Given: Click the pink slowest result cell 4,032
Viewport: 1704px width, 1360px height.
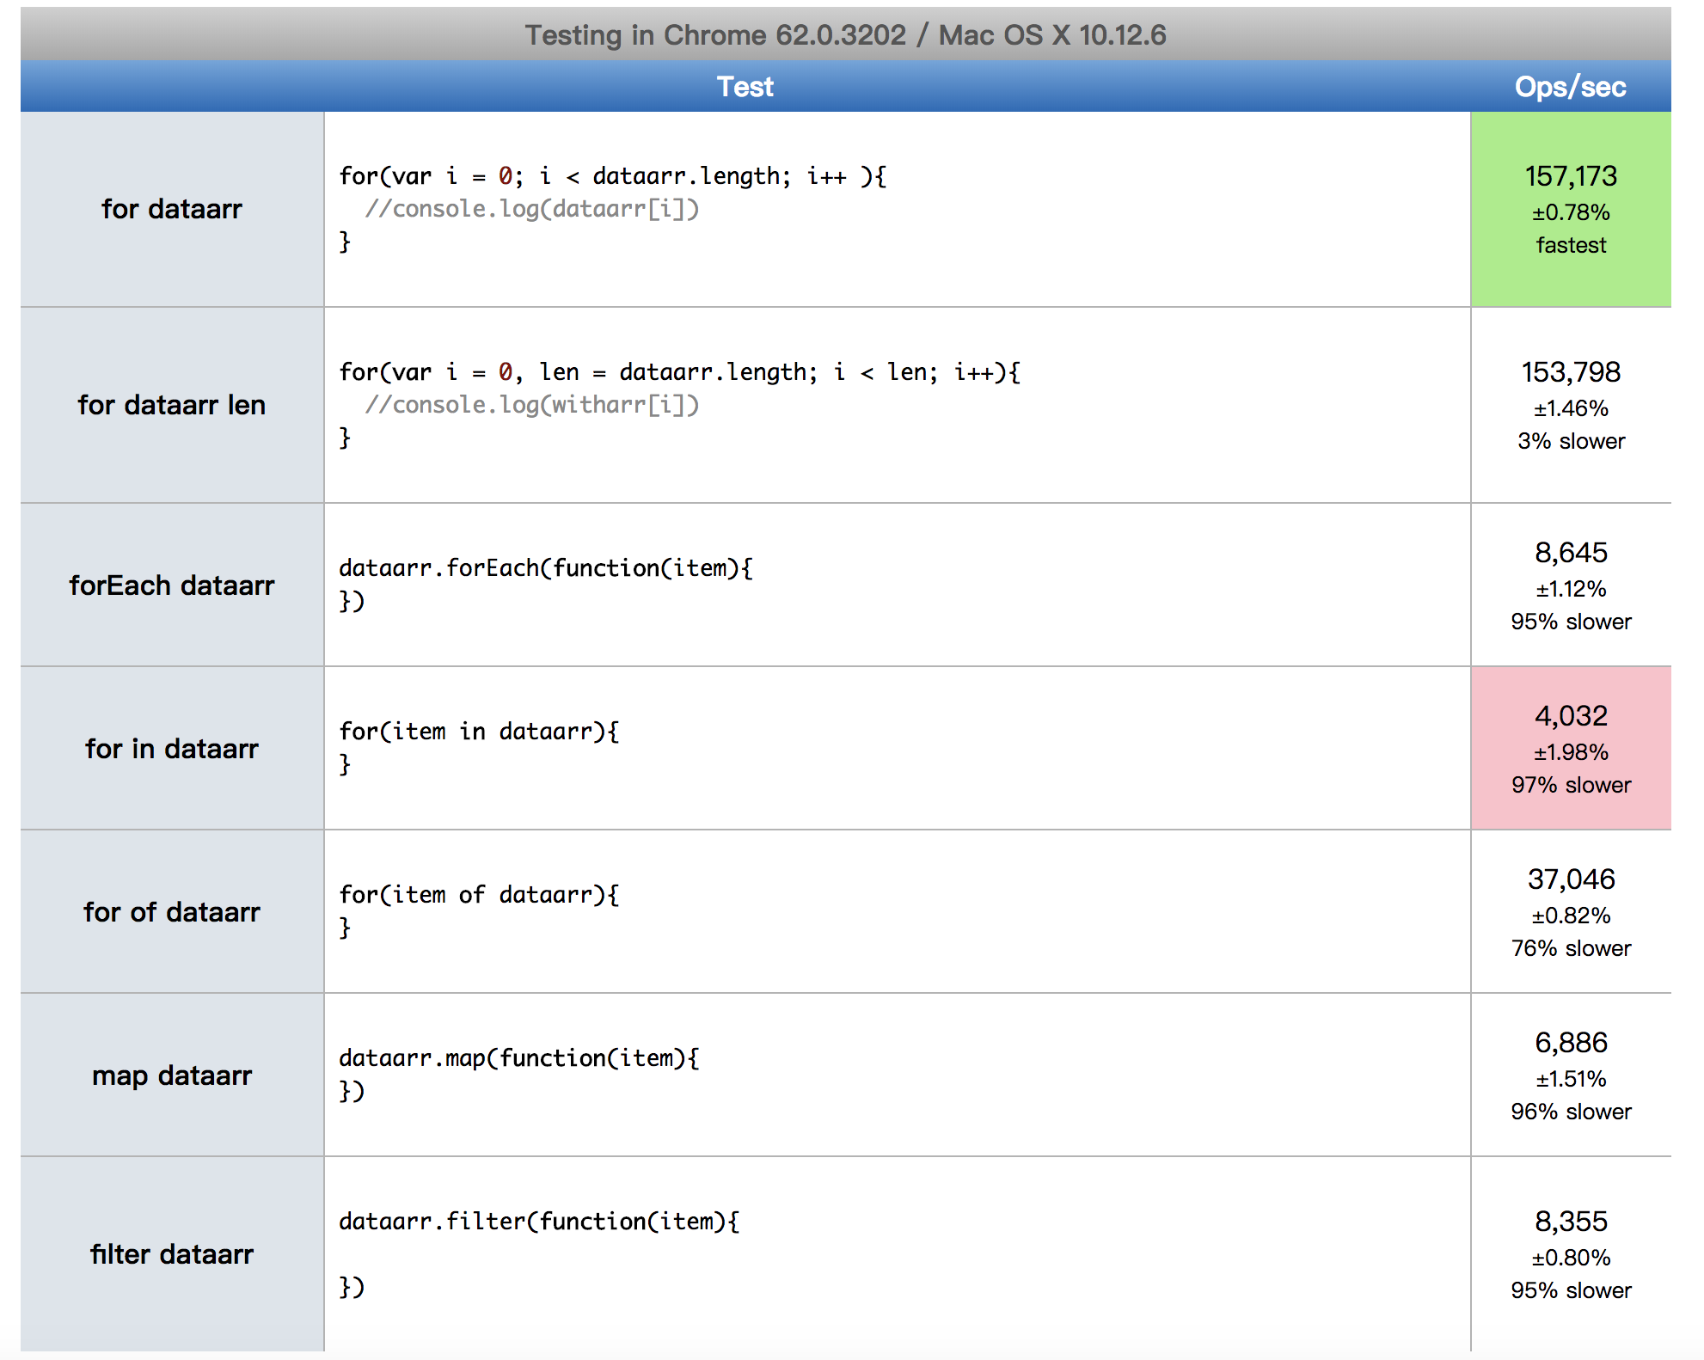Looking at the screenshot, I should (x=1571, y=749).
